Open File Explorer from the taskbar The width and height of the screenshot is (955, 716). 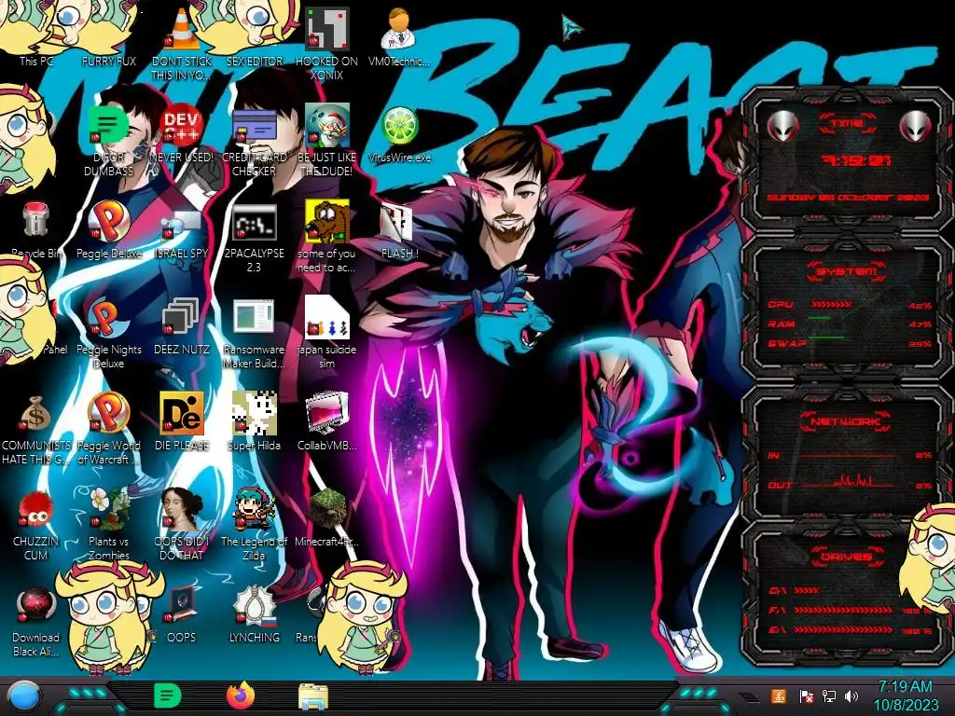[313, 696]
